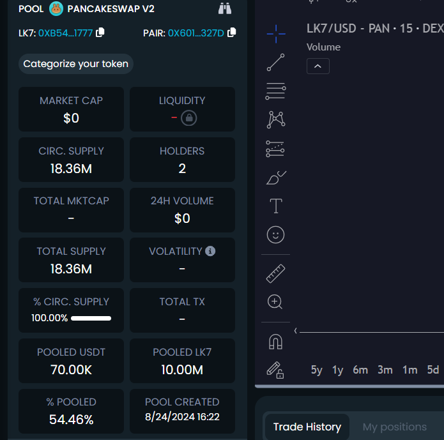Switch to Trade History tab
Screen dimensions: 444x440
(307, 427)
